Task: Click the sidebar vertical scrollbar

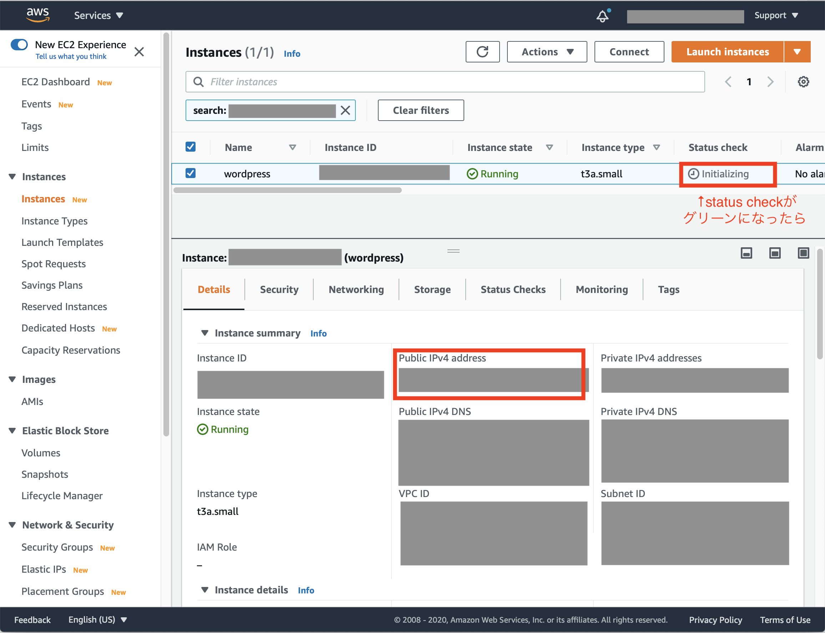Action: point(166,234)
